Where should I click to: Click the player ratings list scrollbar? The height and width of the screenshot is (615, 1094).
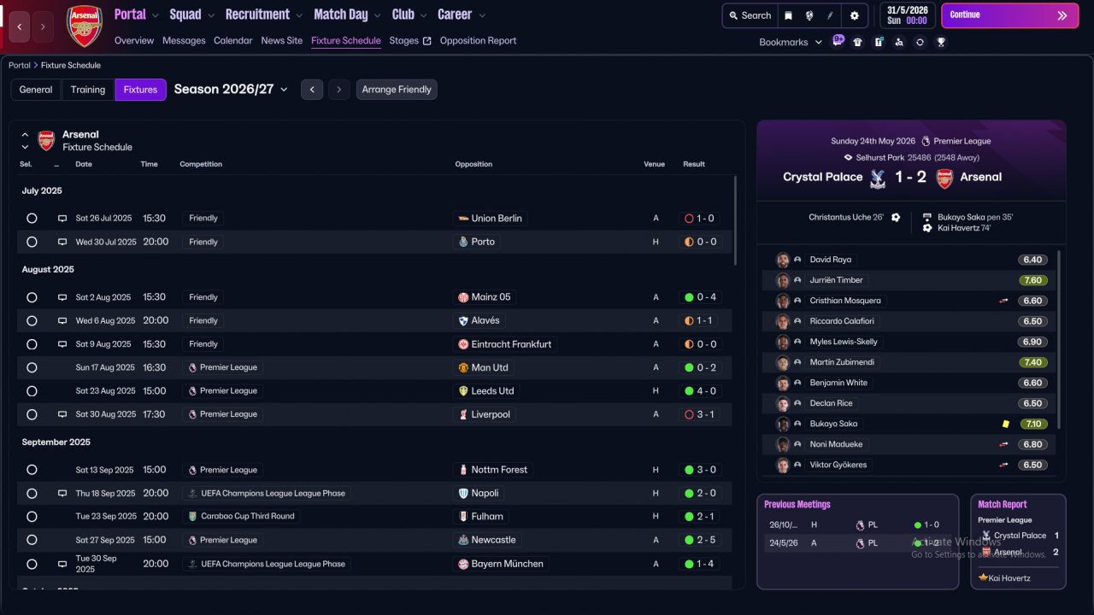1059,339
